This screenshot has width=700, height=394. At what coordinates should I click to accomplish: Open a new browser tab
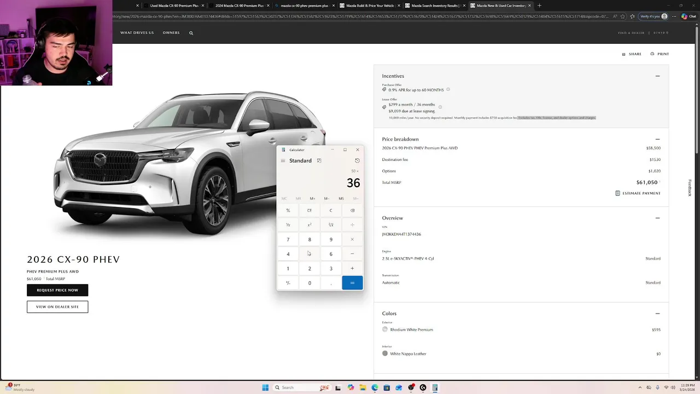[x=539, y=5]
